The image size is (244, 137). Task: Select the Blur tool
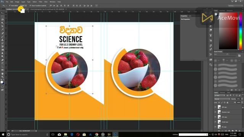[x=2, y=53]
